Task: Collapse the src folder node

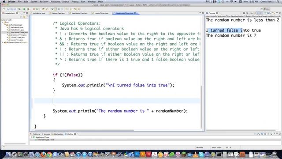Action: 3,23
